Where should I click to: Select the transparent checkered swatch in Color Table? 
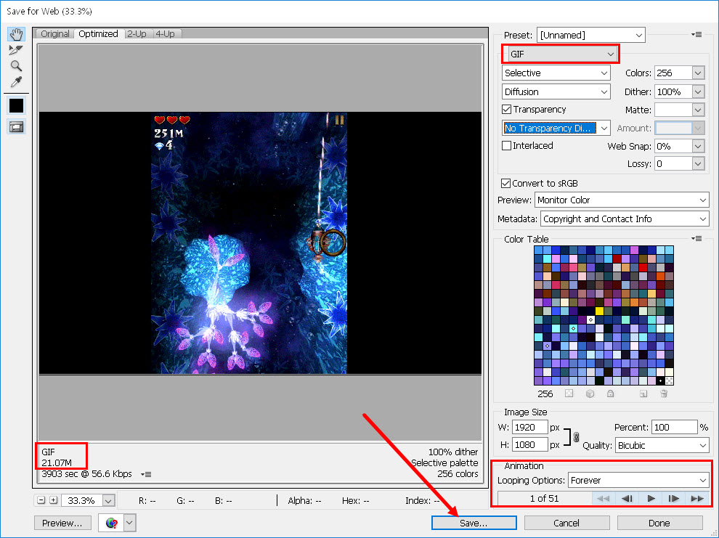[669, 381]
